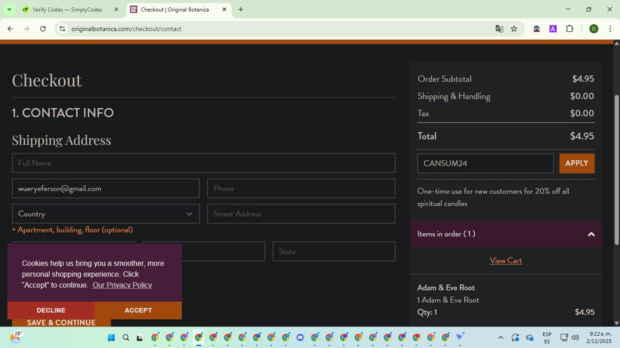
Task: Open the View Cart link
Action: point(506,260)
